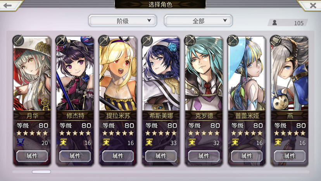
Task: Click the fist weapon icon on 燕's card
Action: 276,40
